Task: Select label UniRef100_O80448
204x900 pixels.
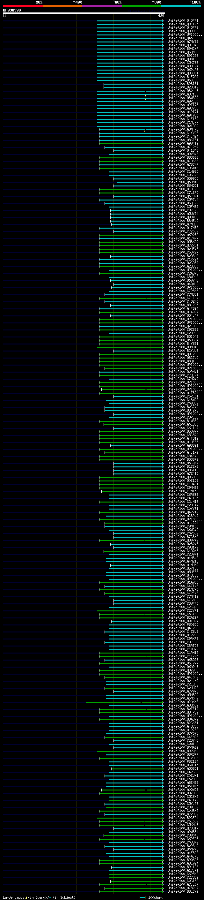Action: [x=183, y=91]
